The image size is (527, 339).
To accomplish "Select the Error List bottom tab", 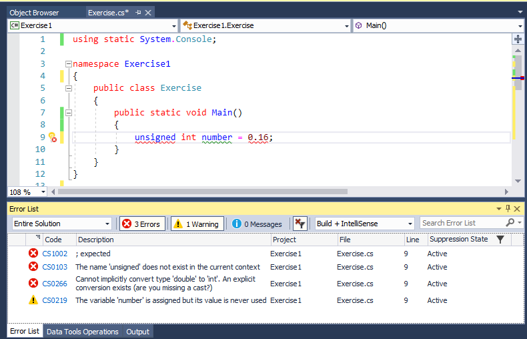I will coord(25,331).
